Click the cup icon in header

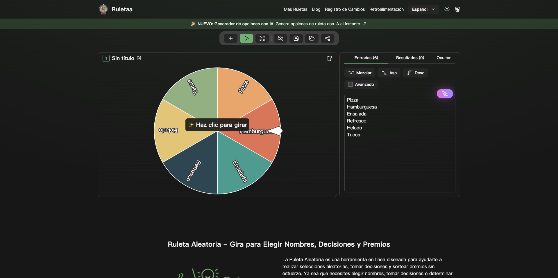click(457, 9)
